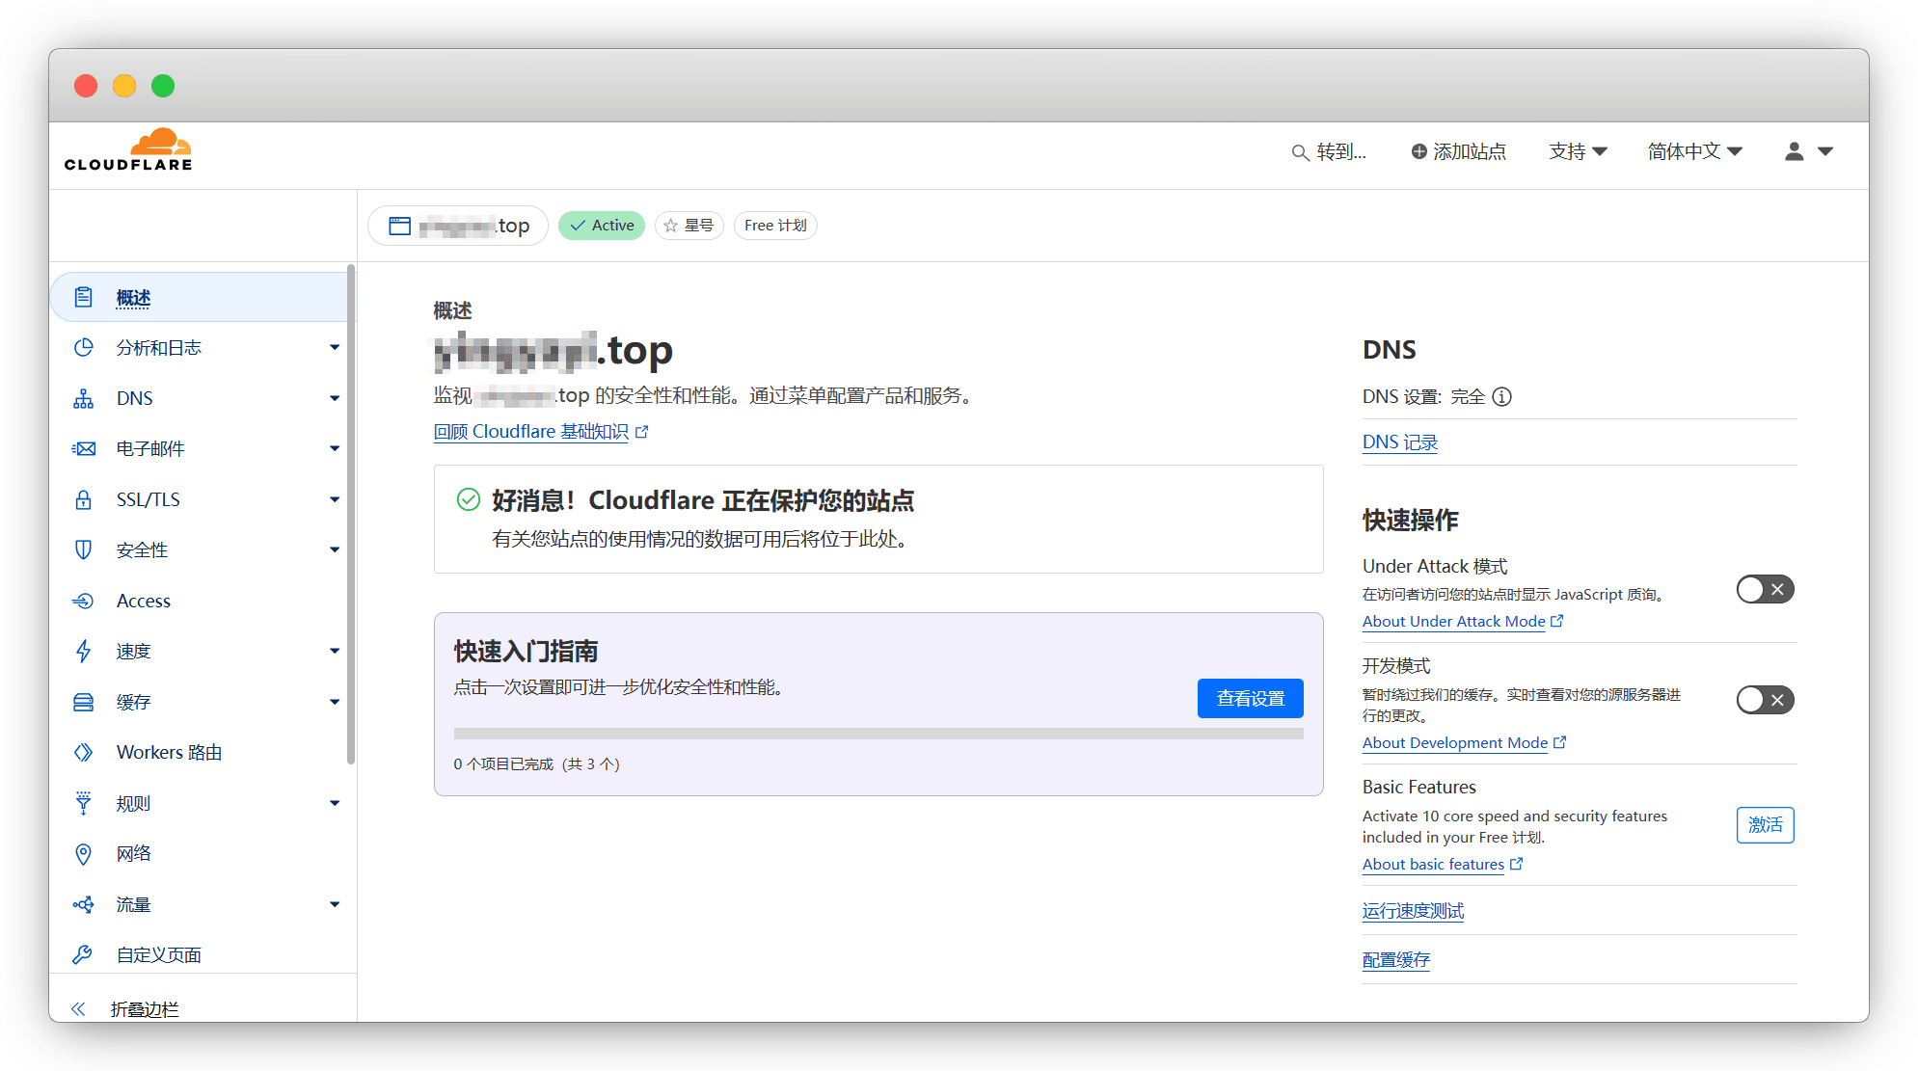Expand the 电子邮件 sidebar section
The height and width of the screenshot is (1071, 1918).
coord(335,448)
